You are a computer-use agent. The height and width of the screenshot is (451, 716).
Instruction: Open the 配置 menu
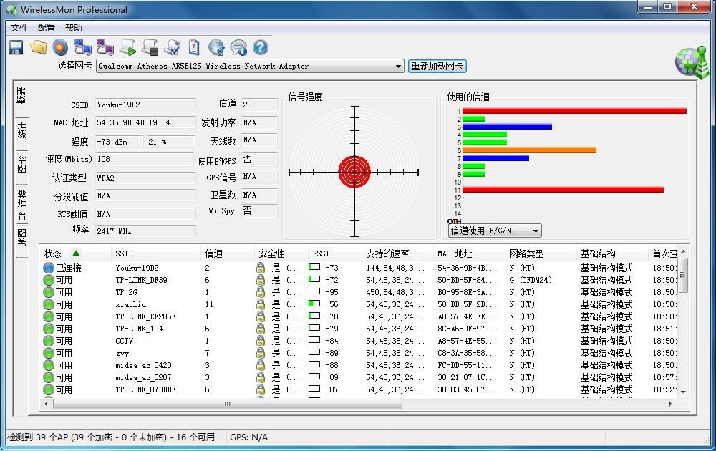pyautogui.click(x=46, y=28)
